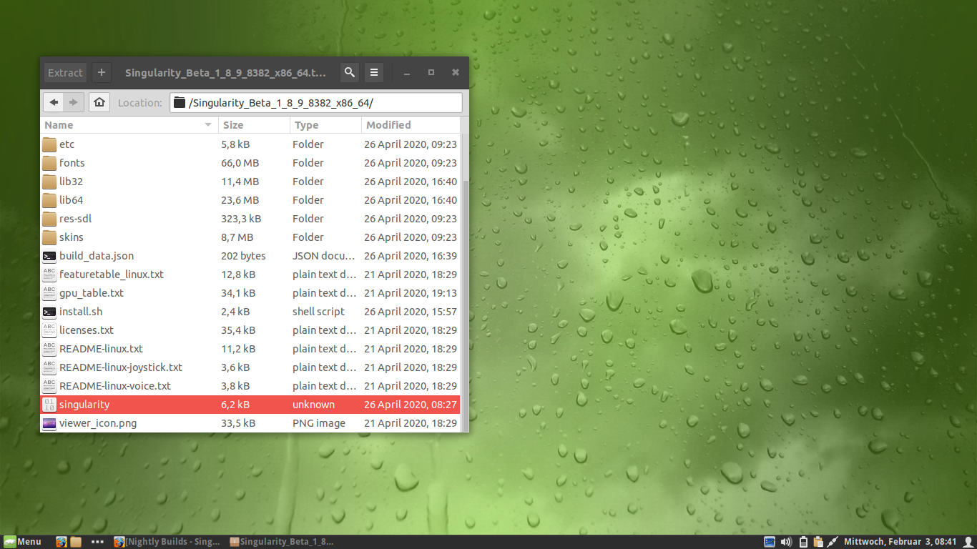The image size is (977, 549).
Task: Go to the archive home location
Action: [99, 103]
